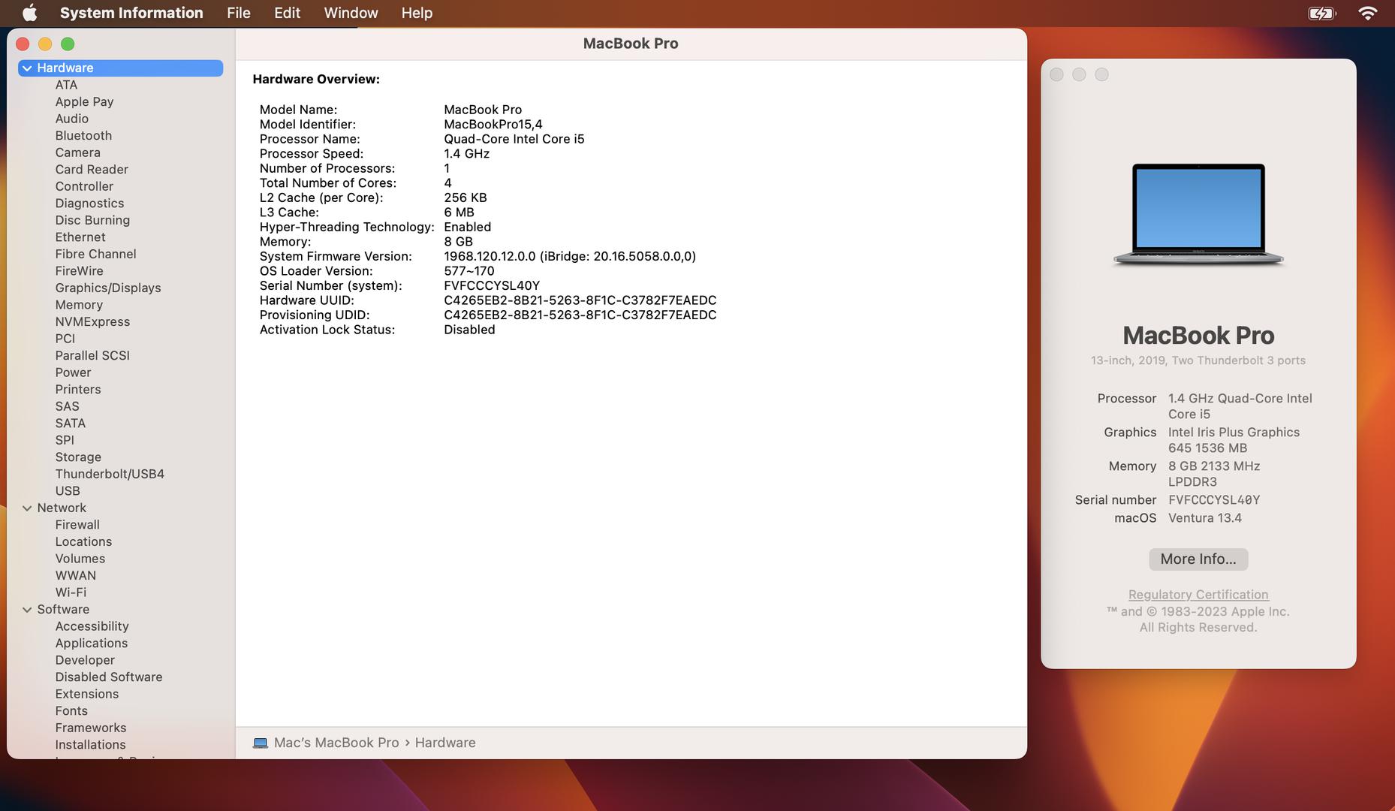
Task: Open the Wi-Fi menu bar icon
Action: pyautogui.click(x=1368, y=13)
